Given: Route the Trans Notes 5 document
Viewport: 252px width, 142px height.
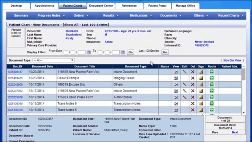Looking at the screenshot, I should coord(212,110).
